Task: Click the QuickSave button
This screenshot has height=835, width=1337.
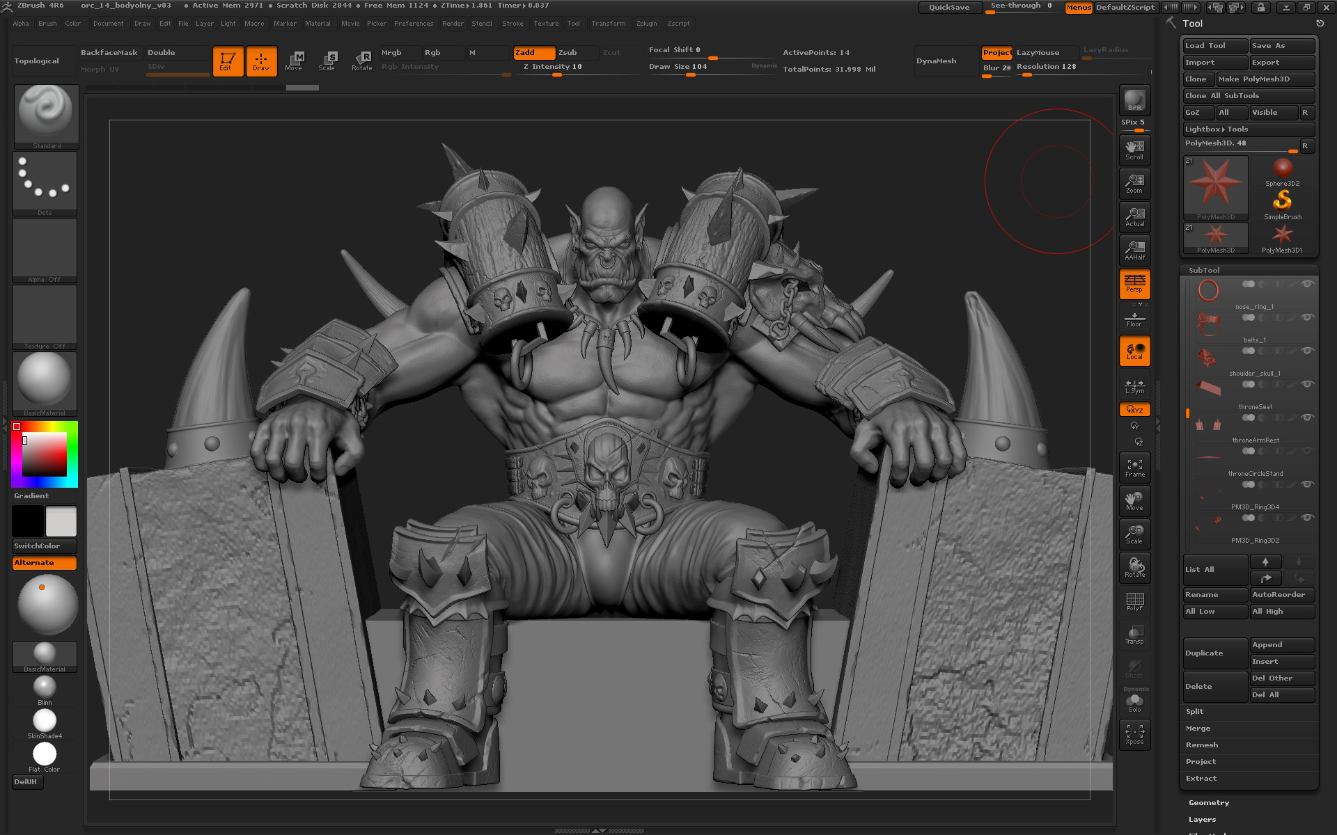Action: point(950,7)
